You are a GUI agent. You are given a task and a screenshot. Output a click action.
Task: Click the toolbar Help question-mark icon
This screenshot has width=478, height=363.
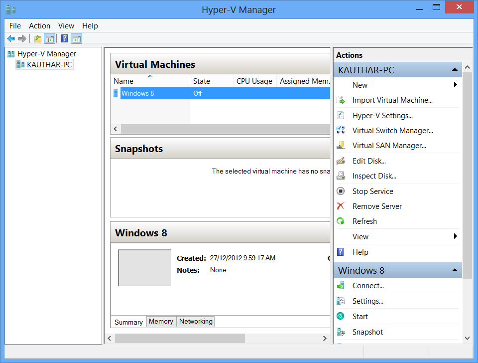(x=65, y=39)
